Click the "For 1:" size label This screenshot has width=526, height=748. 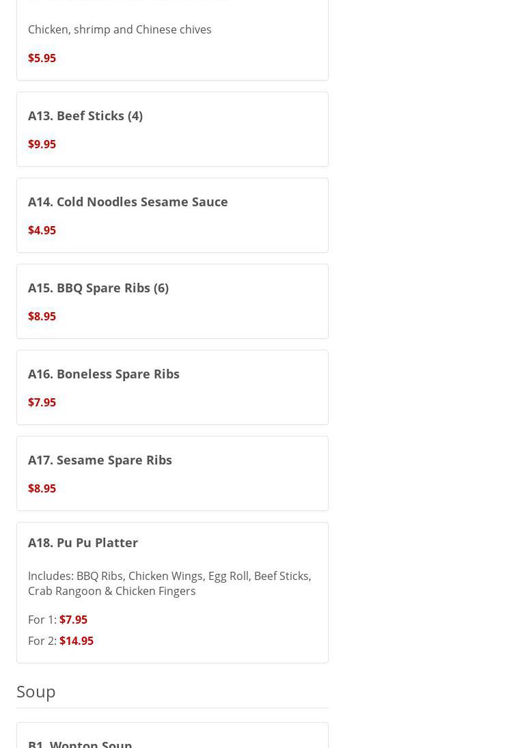[x=42, y=620]
